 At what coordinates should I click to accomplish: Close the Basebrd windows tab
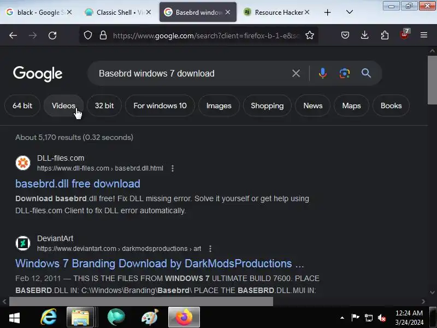(228, 12)
